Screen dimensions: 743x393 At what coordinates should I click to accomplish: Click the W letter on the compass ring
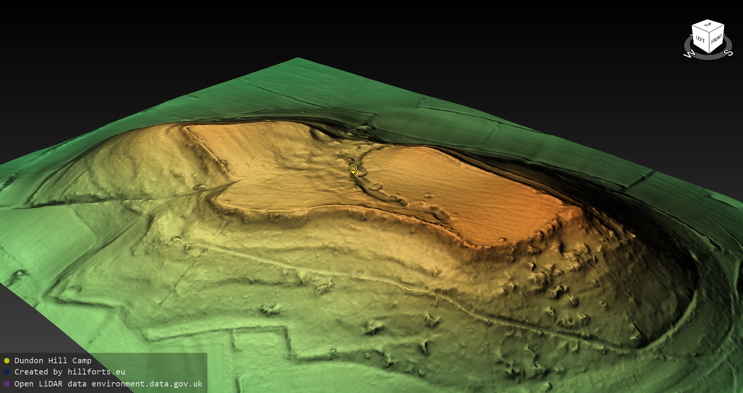(689, 54)
